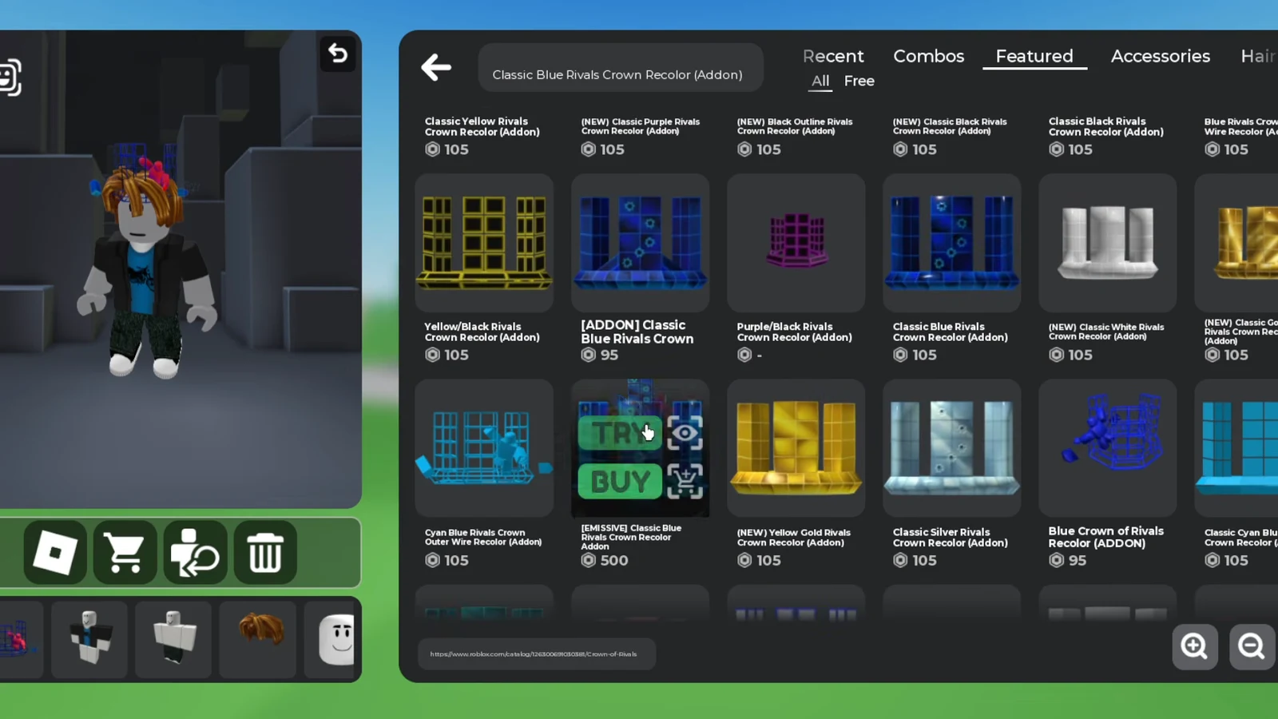
Task: Click the worn black jacket shirt thumbnail
Action: [89, 640]
